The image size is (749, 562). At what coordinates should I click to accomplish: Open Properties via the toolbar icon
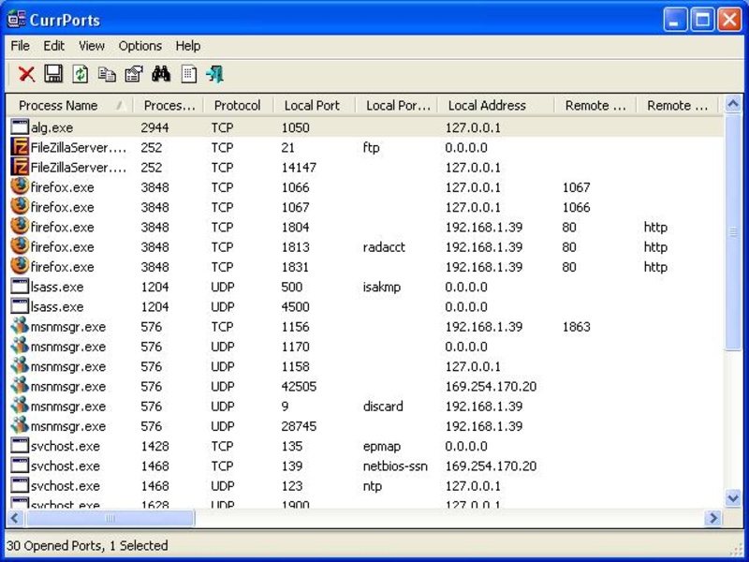134,74
